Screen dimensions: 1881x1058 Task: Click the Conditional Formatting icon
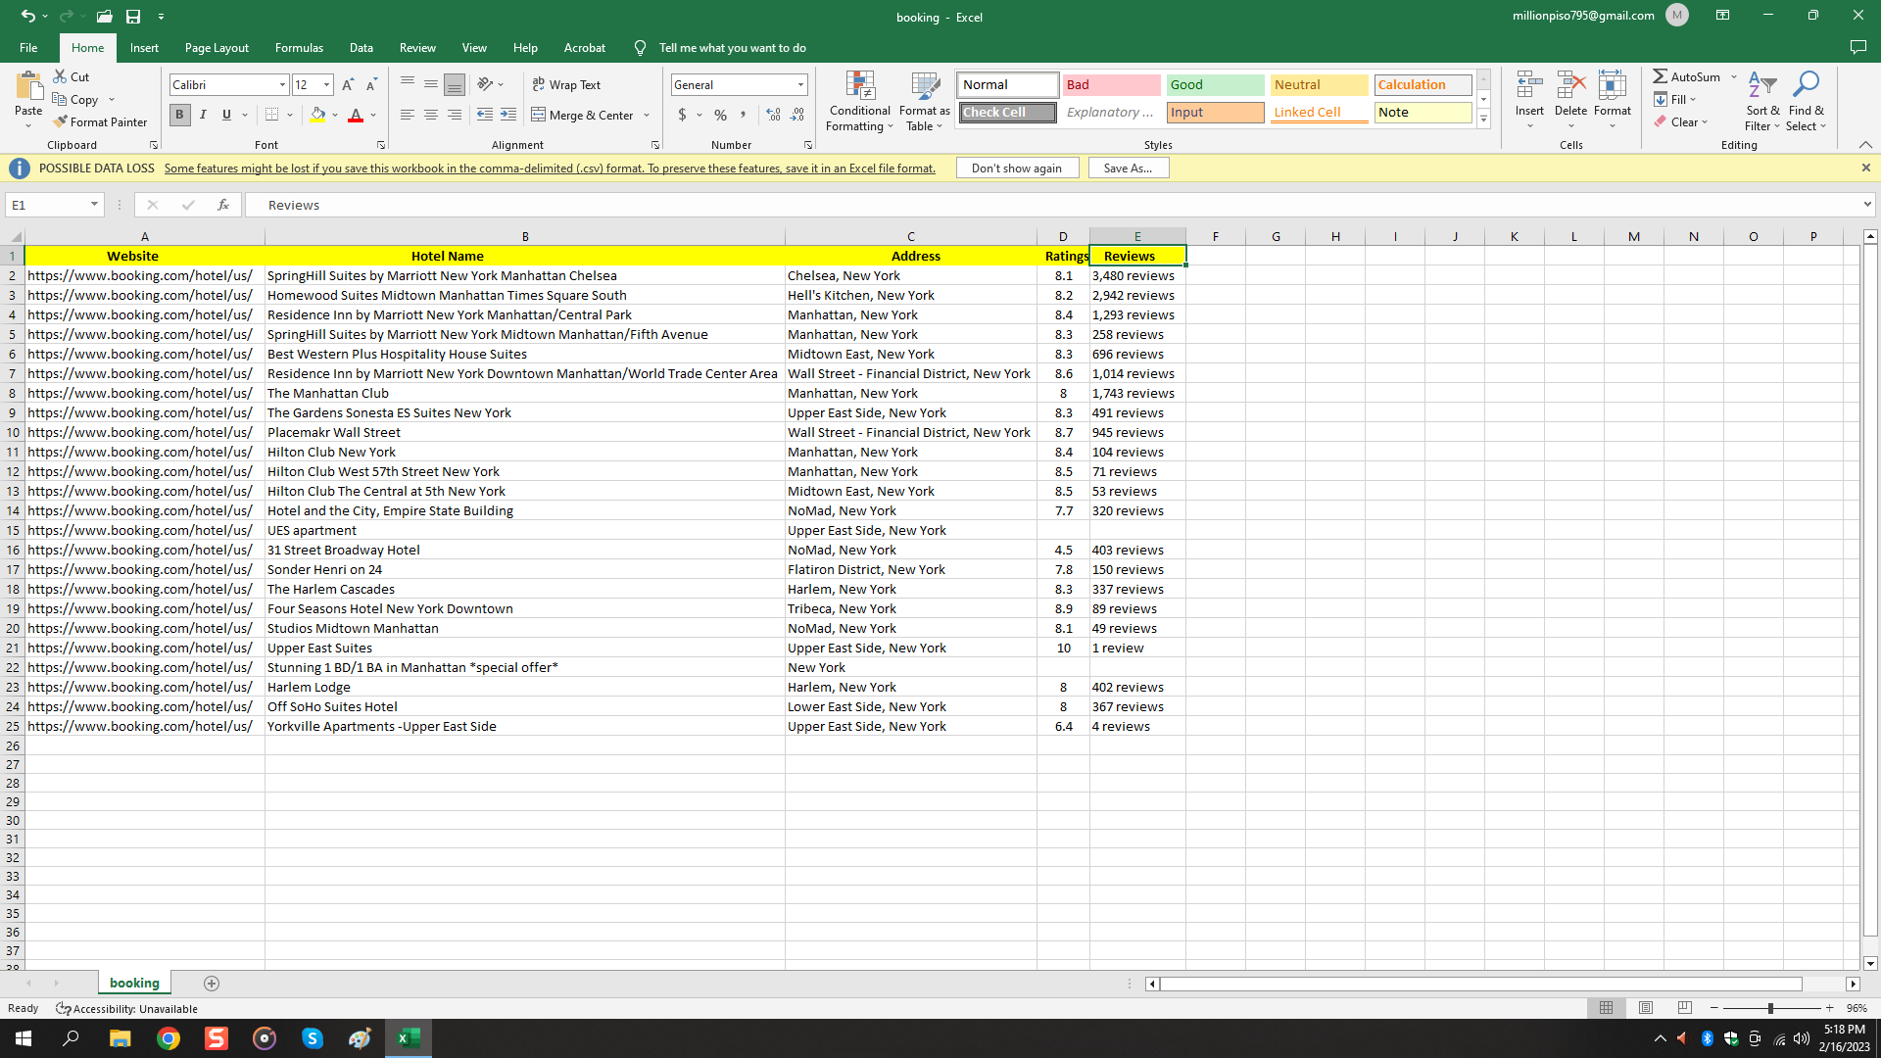coord(859,86)
